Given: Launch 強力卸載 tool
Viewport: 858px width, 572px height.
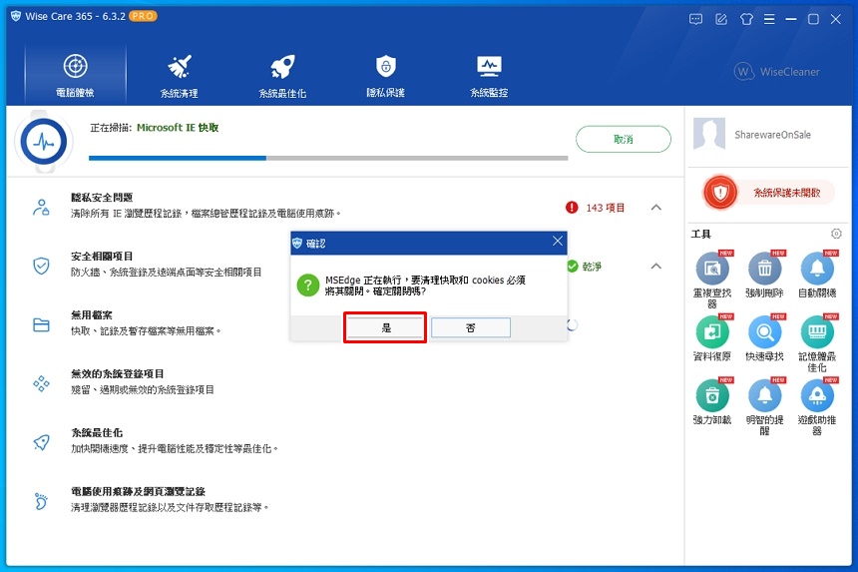Looking at the screenshot, I should 712,401.
